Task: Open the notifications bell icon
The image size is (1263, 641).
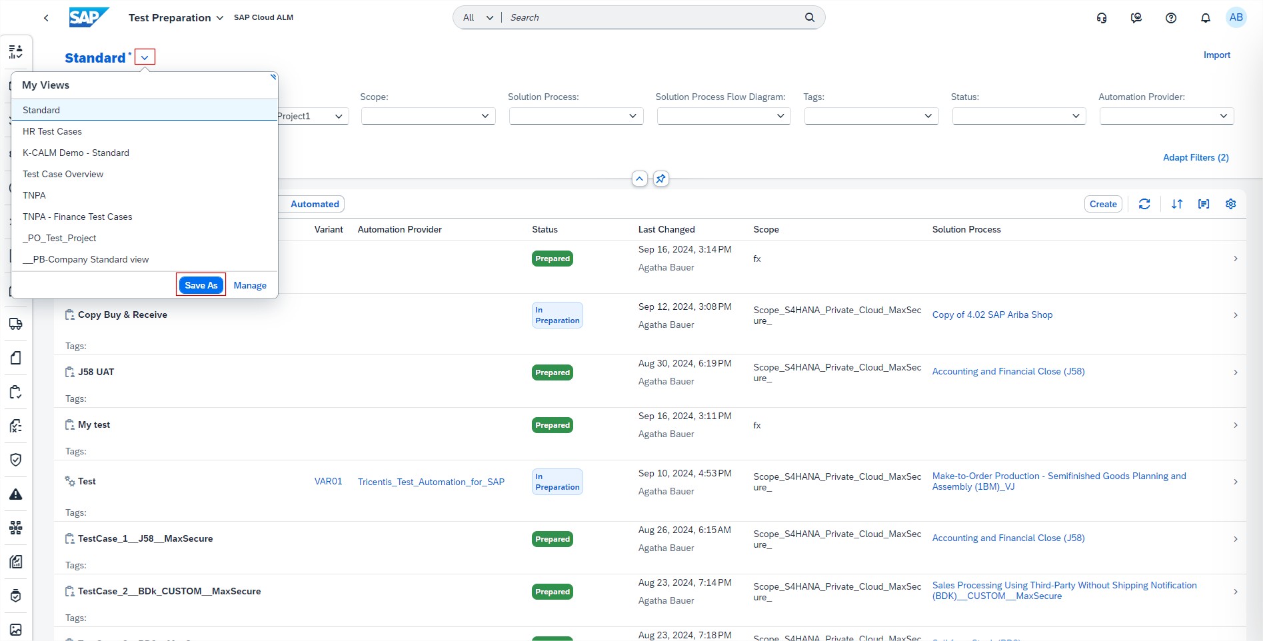Action: click(x=1205, y=18)
